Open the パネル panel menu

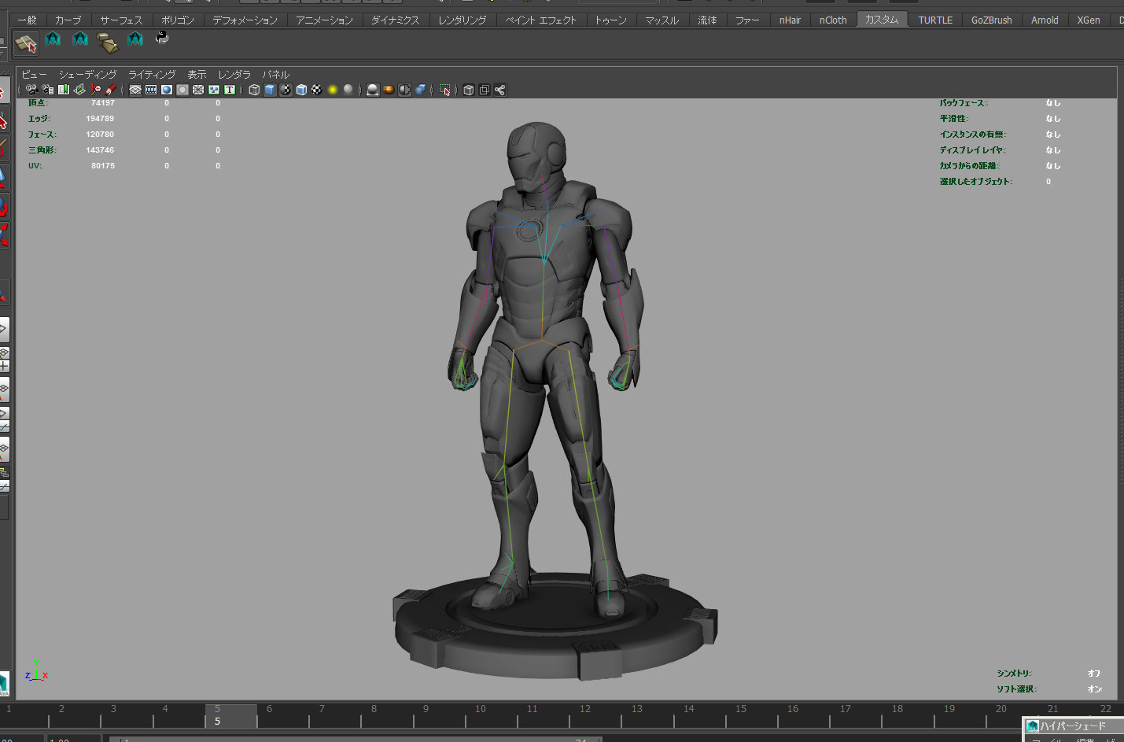tap(276, 74)
